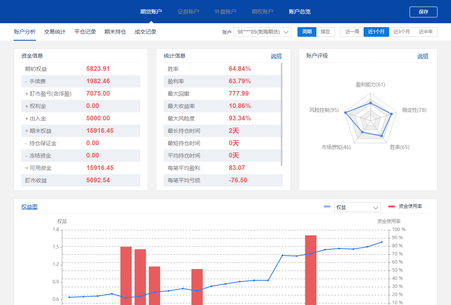Open the 外盘账户 tab
The width and height of the screenshot is (451, 305).
tap(225, 12)
